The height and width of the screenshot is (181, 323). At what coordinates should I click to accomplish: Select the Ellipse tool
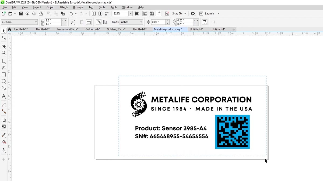4,81
